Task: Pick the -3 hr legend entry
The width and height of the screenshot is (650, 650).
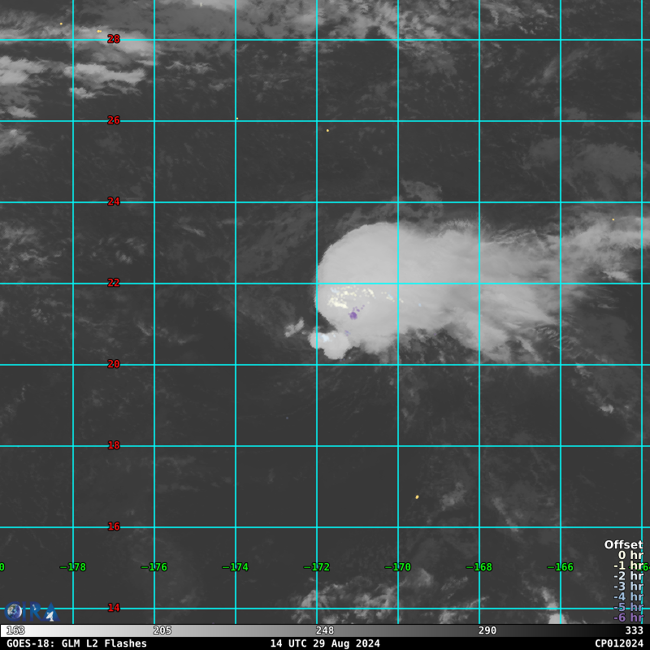Action: point(628,586)
